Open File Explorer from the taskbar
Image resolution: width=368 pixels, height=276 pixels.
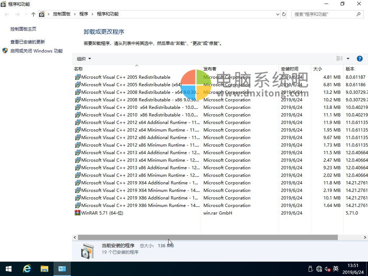[x=44, y=269]
